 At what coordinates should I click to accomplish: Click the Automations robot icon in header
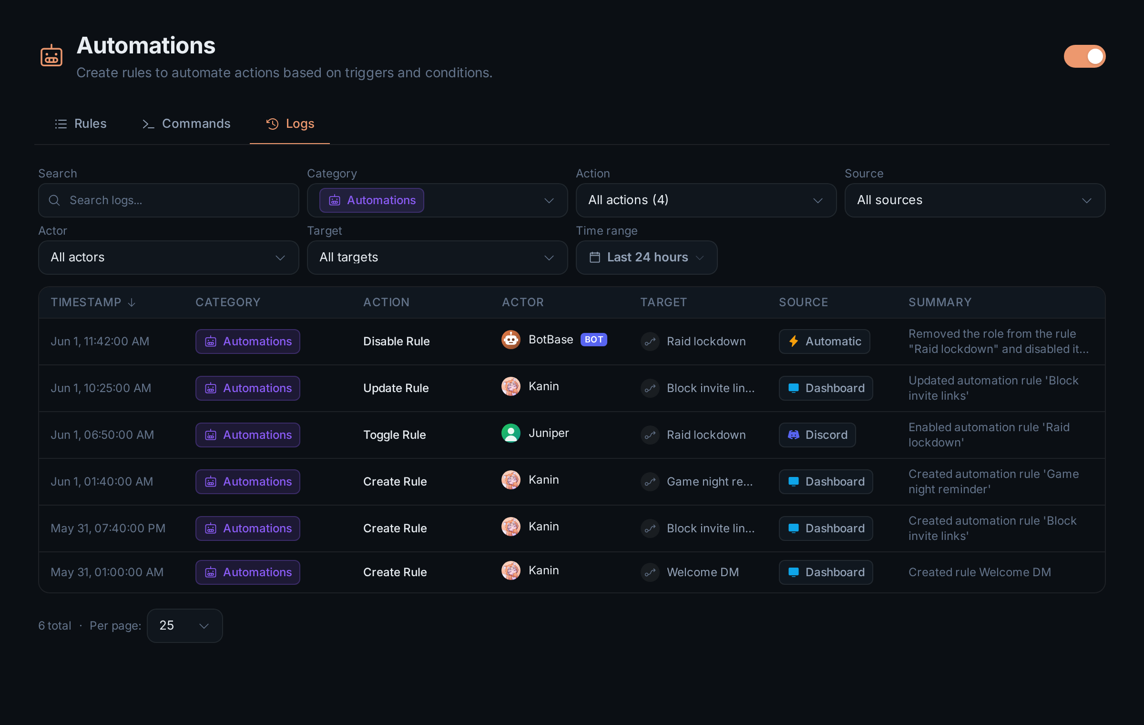click(x=51, y=56)
